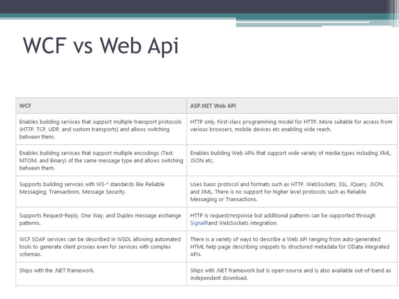Screen dimensions: 399x299
Task: Click the HTTP only first-class programming cell
Action: pos(292,129)
